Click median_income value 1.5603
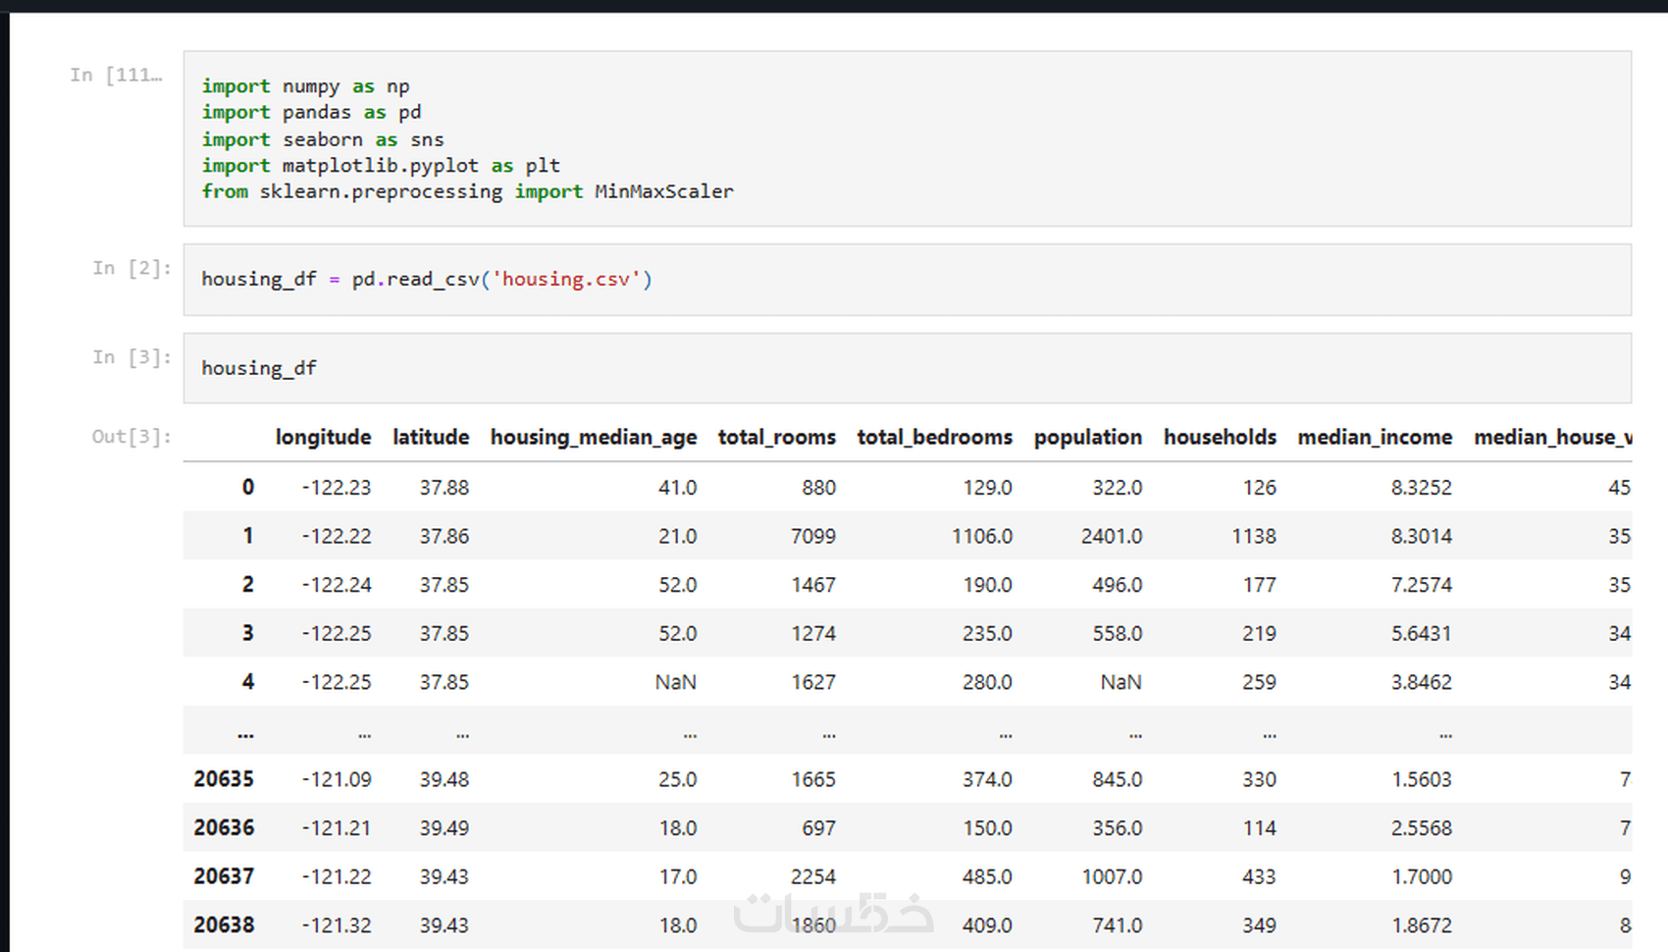Screen dimensions: 1668x952 (x=1422, y=779)
